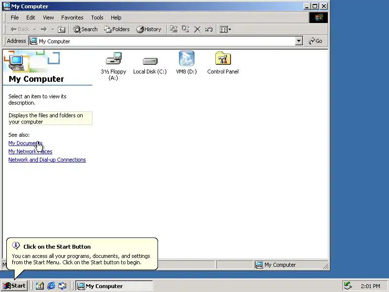The height and width of the screenshot is (292, 389).
Task: Click the Move To toolbar icon
Action: click(174, 29)
